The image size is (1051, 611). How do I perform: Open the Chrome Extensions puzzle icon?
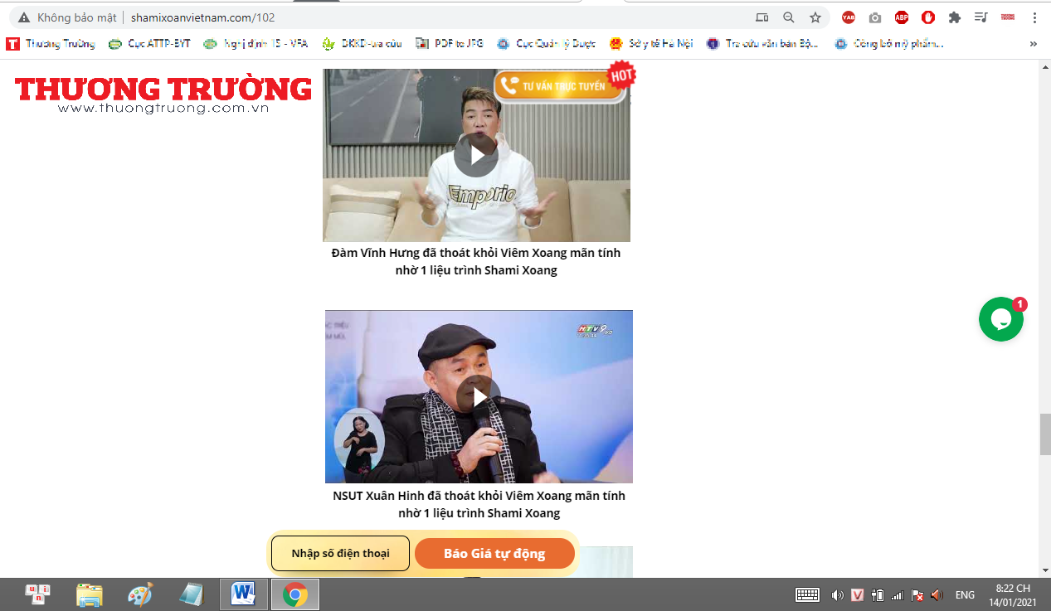[955, 17]
